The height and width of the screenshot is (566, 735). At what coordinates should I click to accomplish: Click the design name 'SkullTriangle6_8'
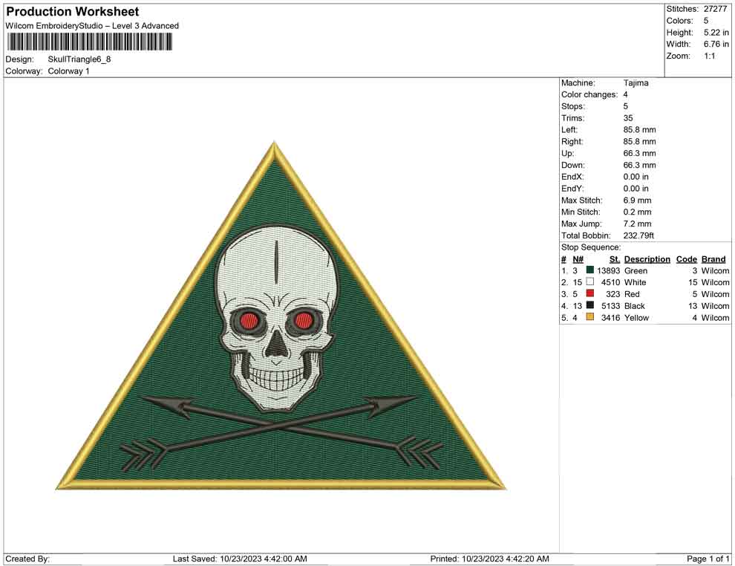pos(79,59)
